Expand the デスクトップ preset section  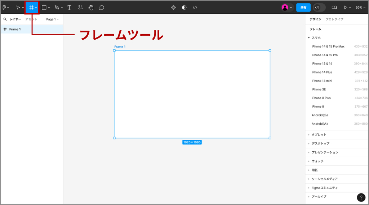320,143
